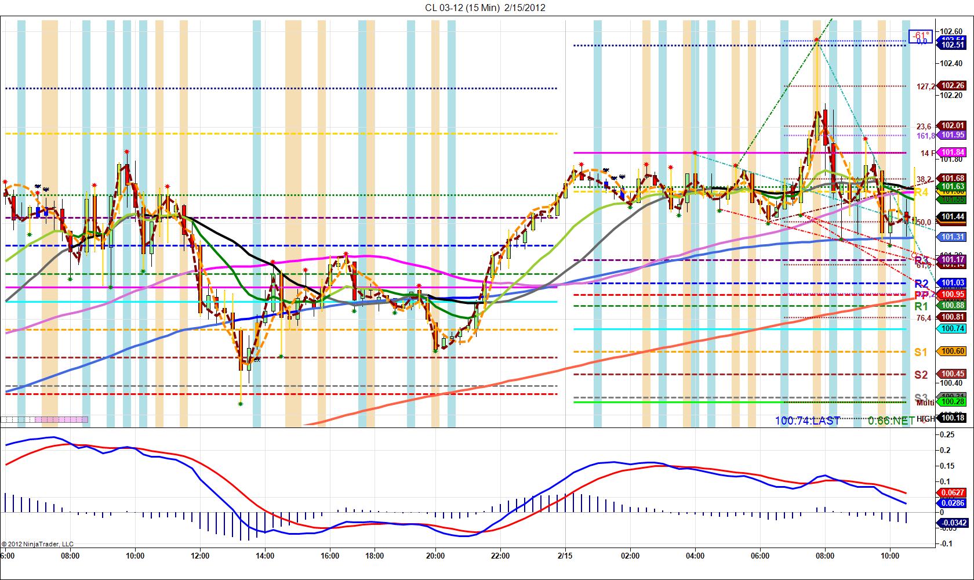
Task: Click the orange 100.60 price marker
Action: [953, 351]
